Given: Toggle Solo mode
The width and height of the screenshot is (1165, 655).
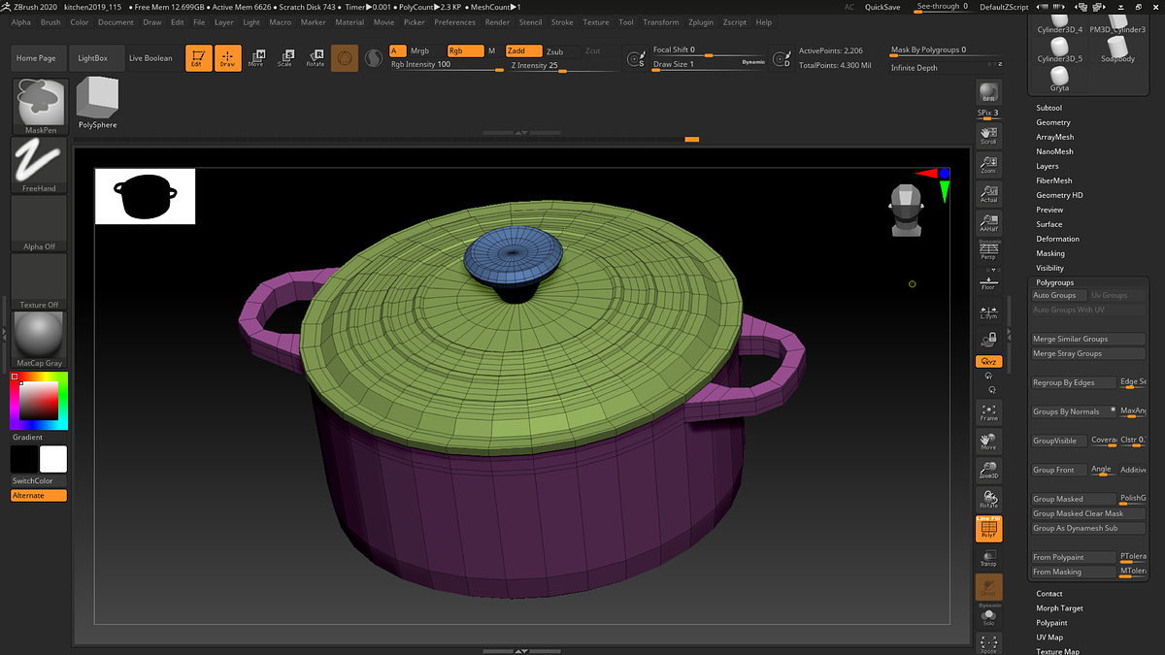Looking at the screenshot, I should (988, 616).
